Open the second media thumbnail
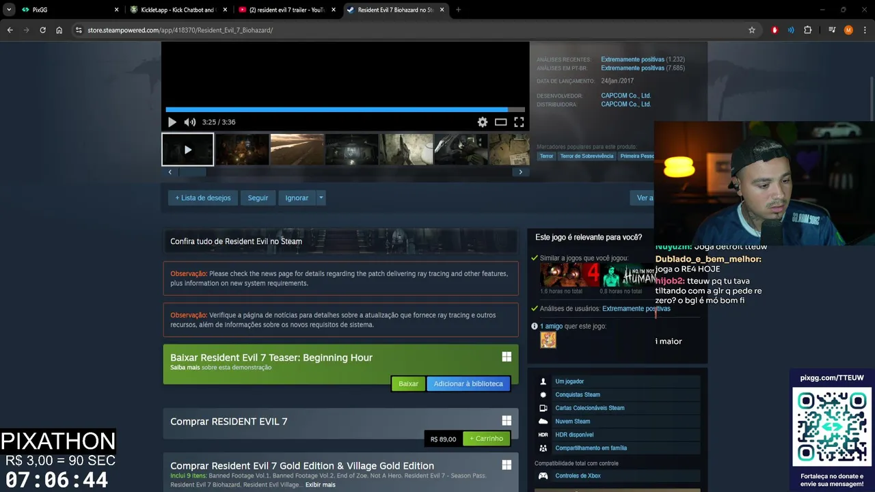The image size is (875, 492). pyautogui.click(x=242, y=150)
